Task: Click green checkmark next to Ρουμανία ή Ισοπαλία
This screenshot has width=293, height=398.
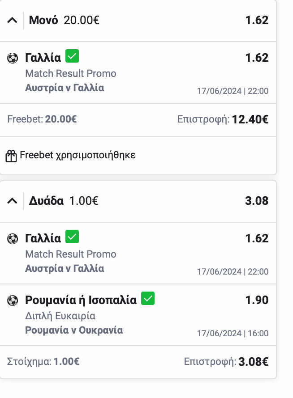Action: coord(148,298)
